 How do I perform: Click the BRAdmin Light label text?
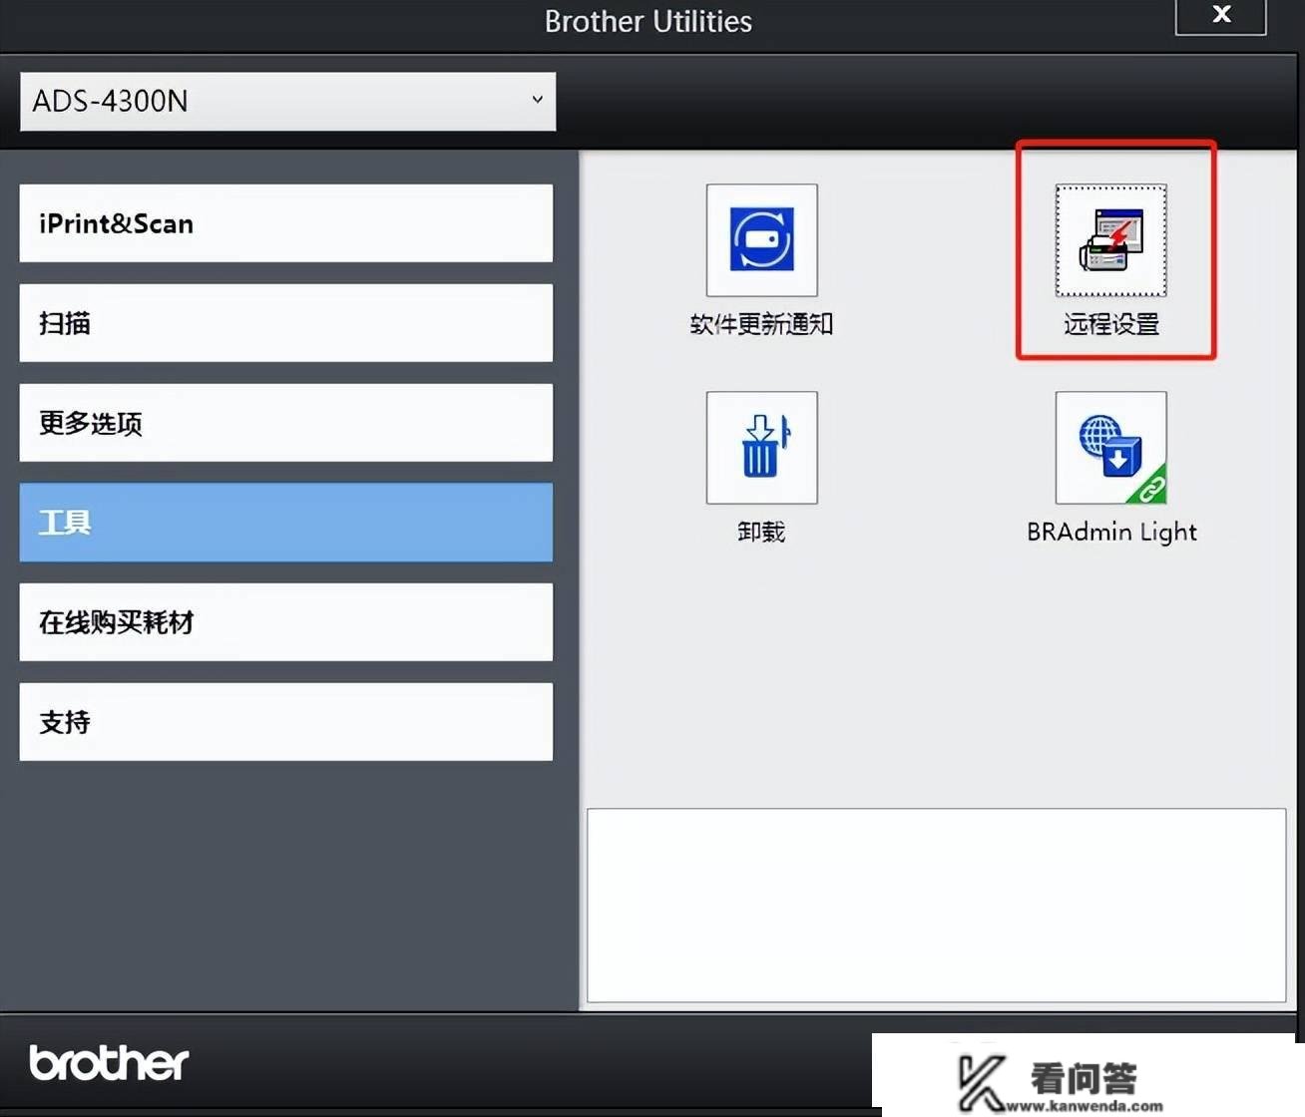[x=1111, y=532]
